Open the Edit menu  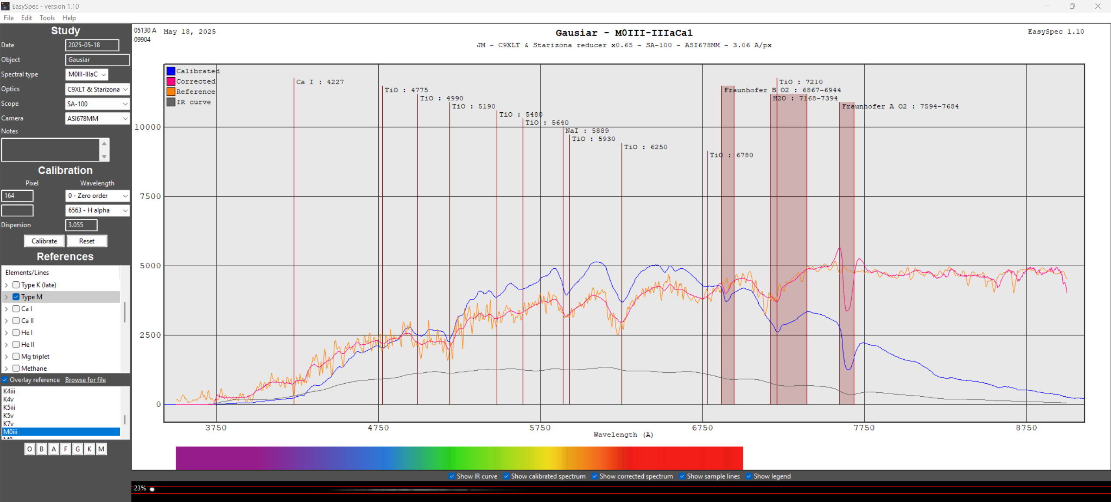click(x=26, y=18)
